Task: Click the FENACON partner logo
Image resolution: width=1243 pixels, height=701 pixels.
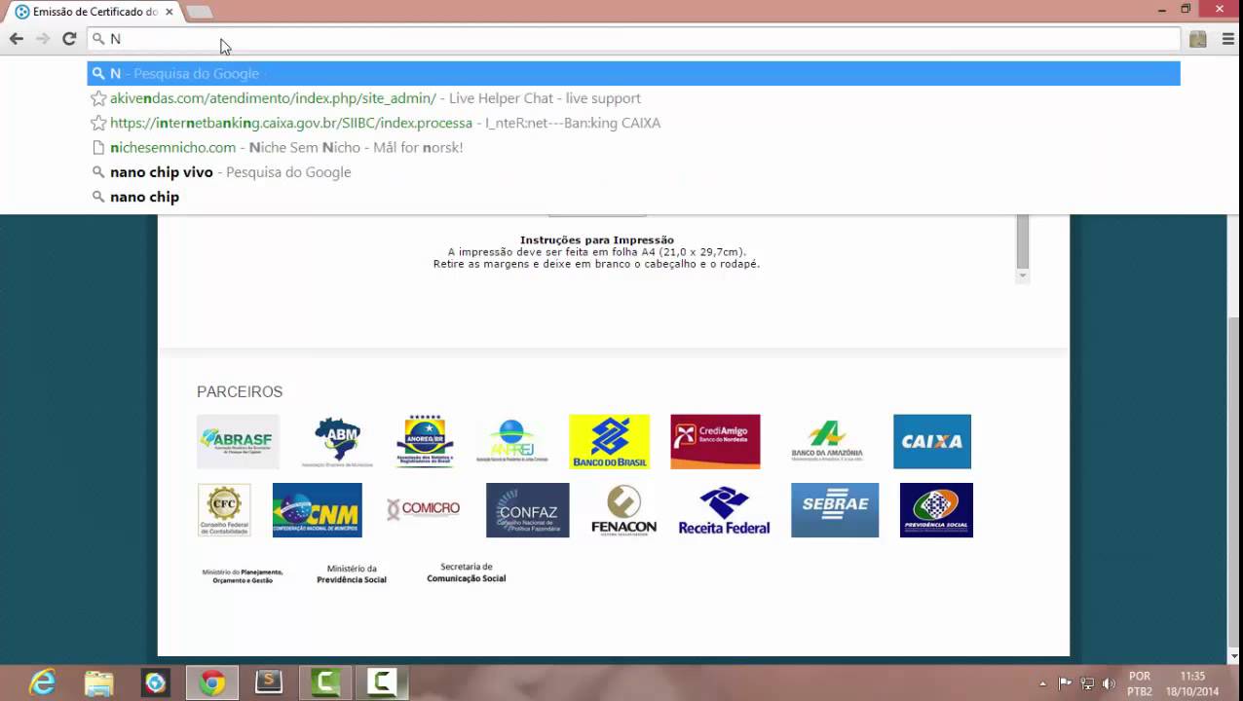Action: pos(623,510)
